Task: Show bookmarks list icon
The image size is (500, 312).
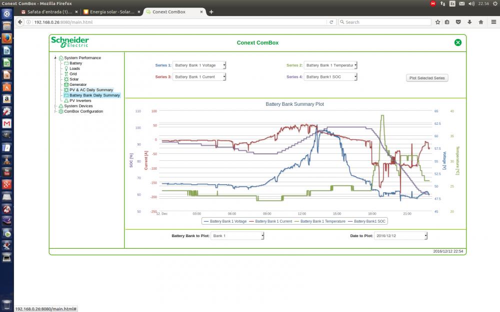Action: coord(447,22)
